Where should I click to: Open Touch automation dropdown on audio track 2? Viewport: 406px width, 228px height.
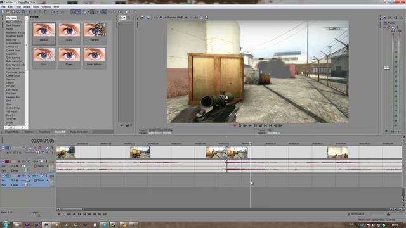click(x=47, y=180)
